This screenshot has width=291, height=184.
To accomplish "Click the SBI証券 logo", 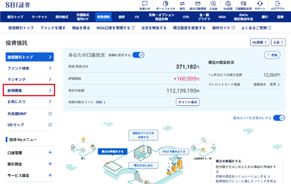I will coord(18,5).
